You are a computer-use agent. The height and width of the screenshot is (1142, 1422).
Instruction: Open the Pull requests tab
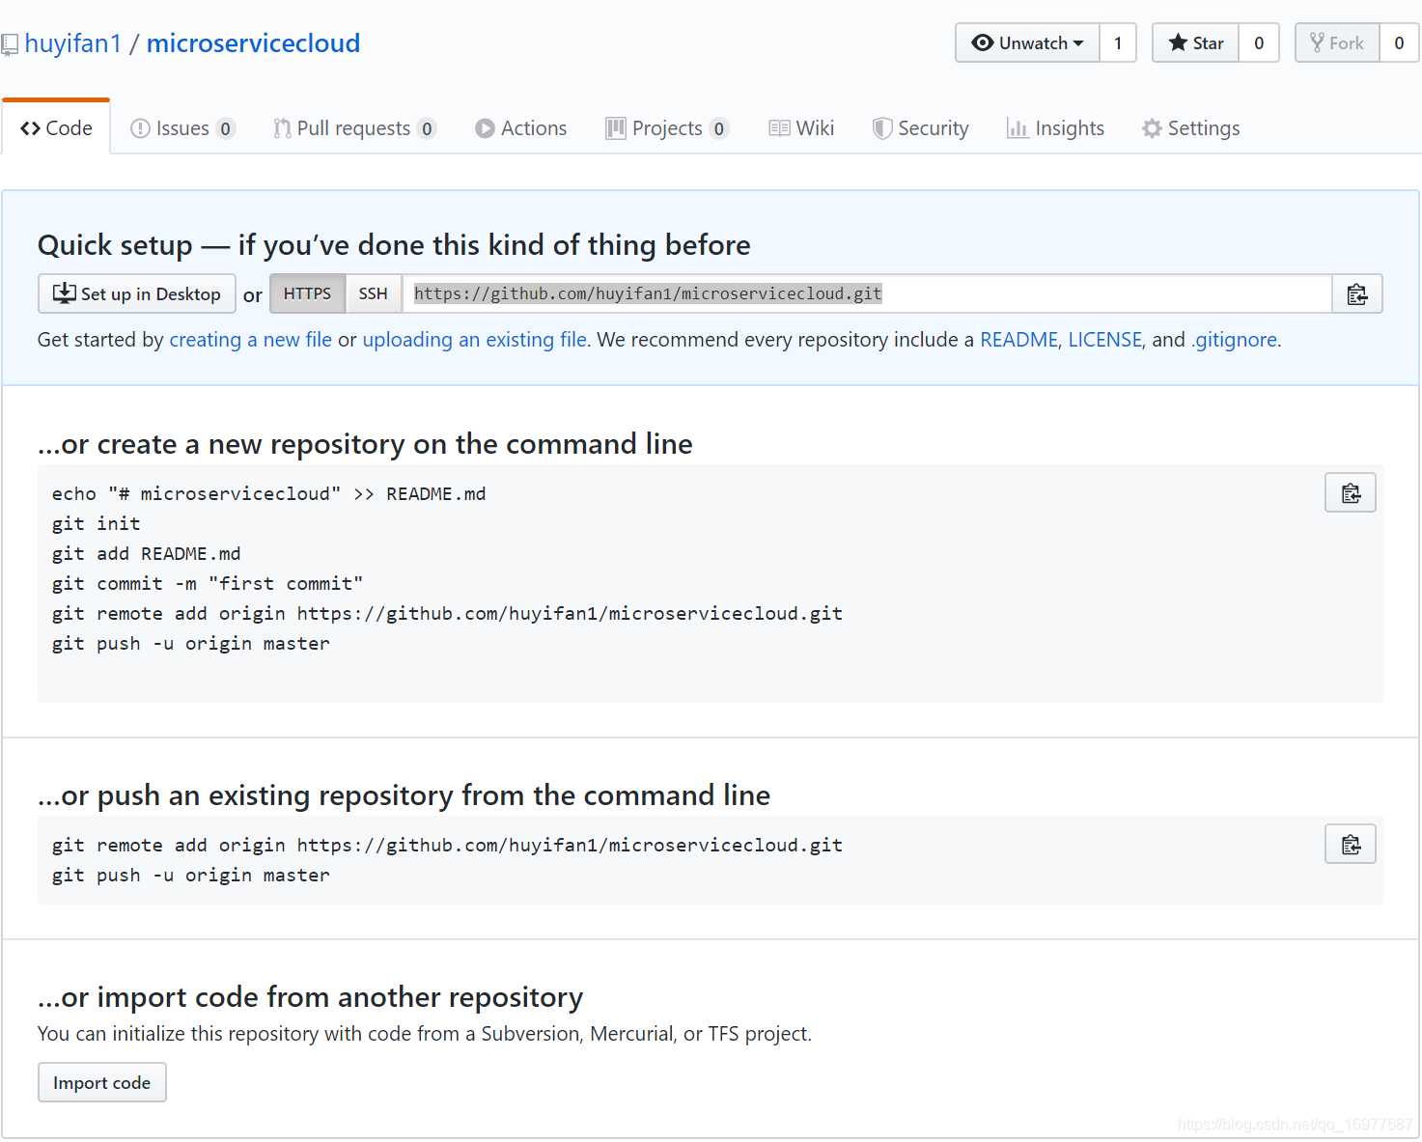click(x=354, y=128)
